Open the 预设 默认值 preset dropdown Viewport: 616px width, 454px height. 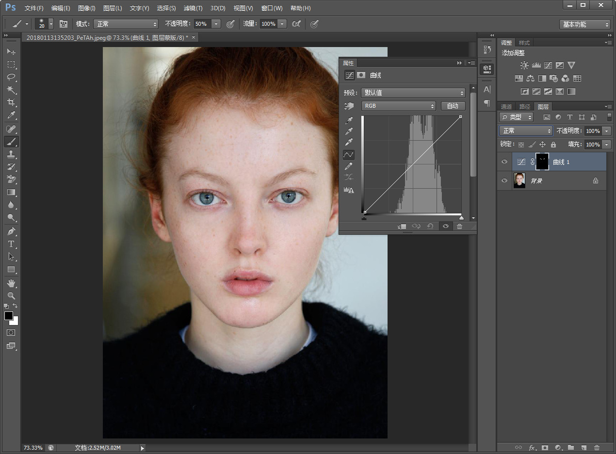pyautogui.click(x=413, y=93)
